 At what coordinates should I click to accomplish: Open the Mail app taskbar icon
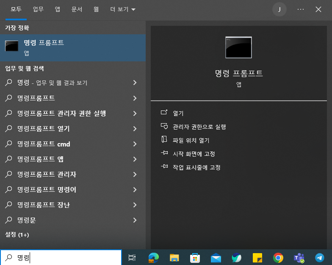pyautogui.click(x=216, y=258)
